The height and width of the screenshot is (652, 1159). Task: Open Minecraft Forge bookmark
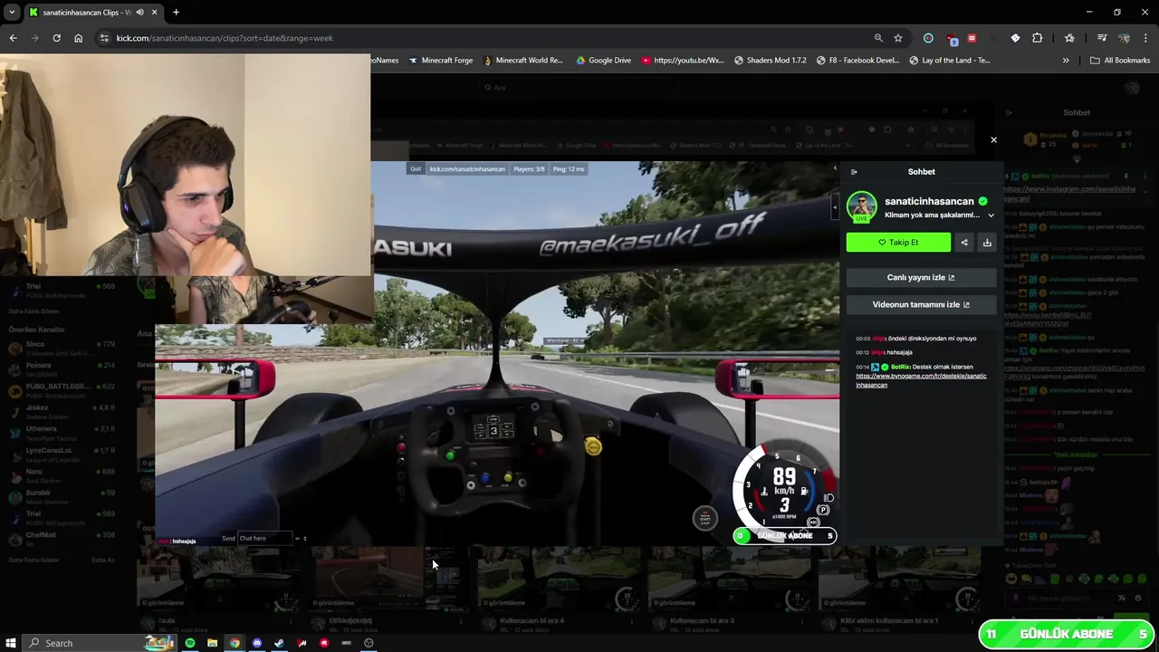pos(440,61)
